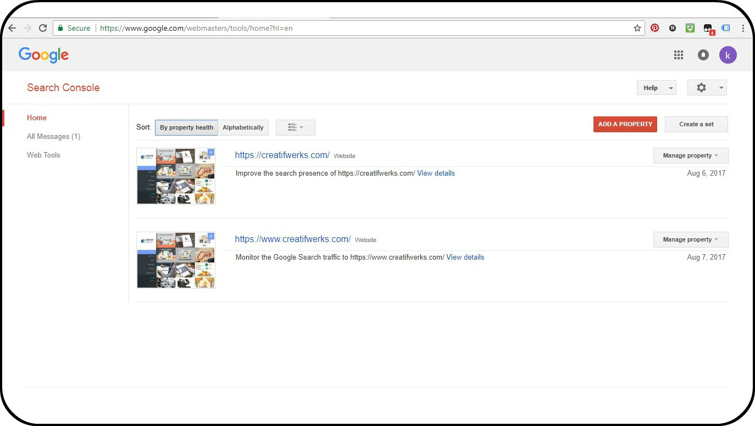This screenshot has height=426, width=755.
Task: Click the thumbnail of https://www.creatifwerks.com/
Action: [176, 260]
